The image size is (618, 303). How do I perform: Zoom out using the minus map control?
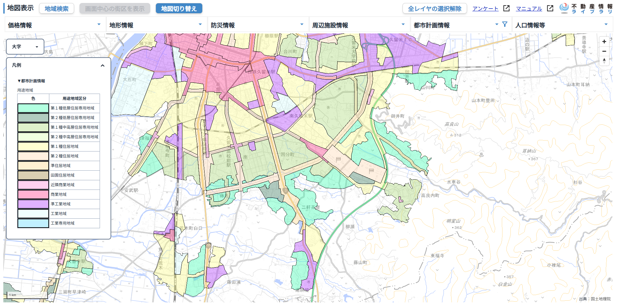[604, 51]
